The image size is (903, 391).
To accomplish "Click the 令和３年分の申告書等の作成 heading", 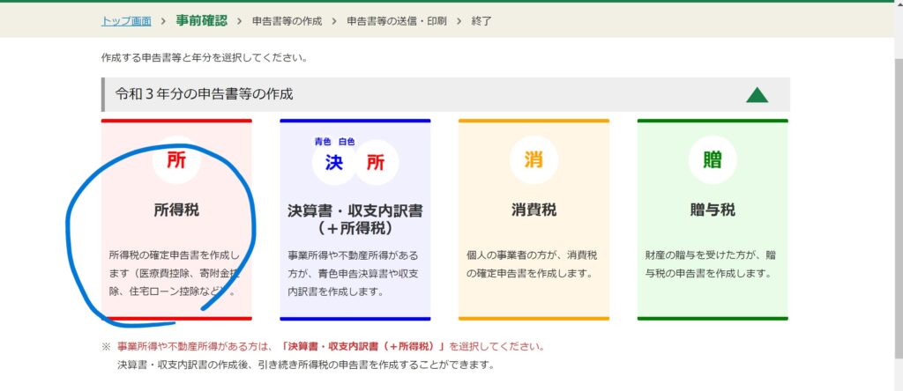I will [x=204, y=94].
